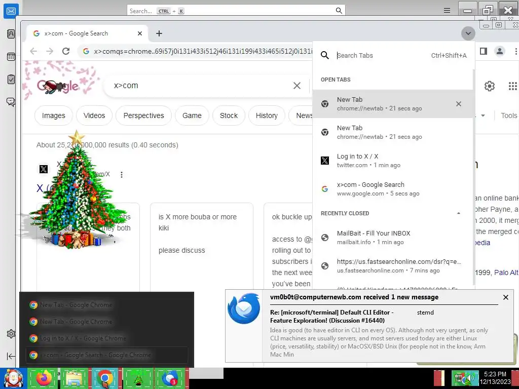Open the microsoft/terminal email notification subject
The image size is (519, 389).
click(331, 316)
